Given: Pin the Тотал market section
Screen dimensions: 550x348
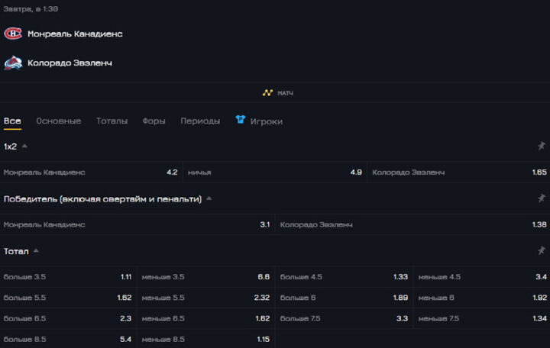Looking at the screenshot, I should click(x=542, y=250).
